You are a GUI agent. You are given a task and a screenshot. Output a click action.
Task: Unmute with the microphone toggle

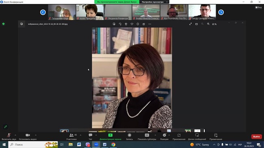click(9, 135)
